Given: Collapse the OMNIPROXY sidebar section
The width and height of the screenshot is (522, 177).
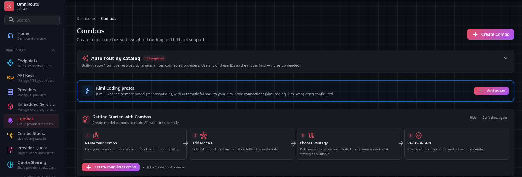Looking at the screenshot, I should click(x=53, y=50).
